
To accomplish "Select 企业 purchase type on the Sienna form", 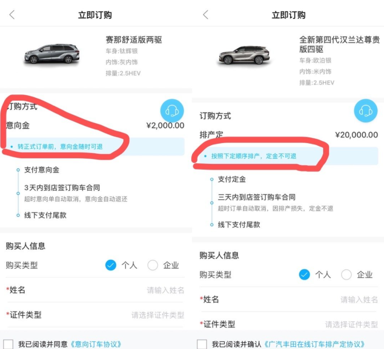I will coord(153,265).
